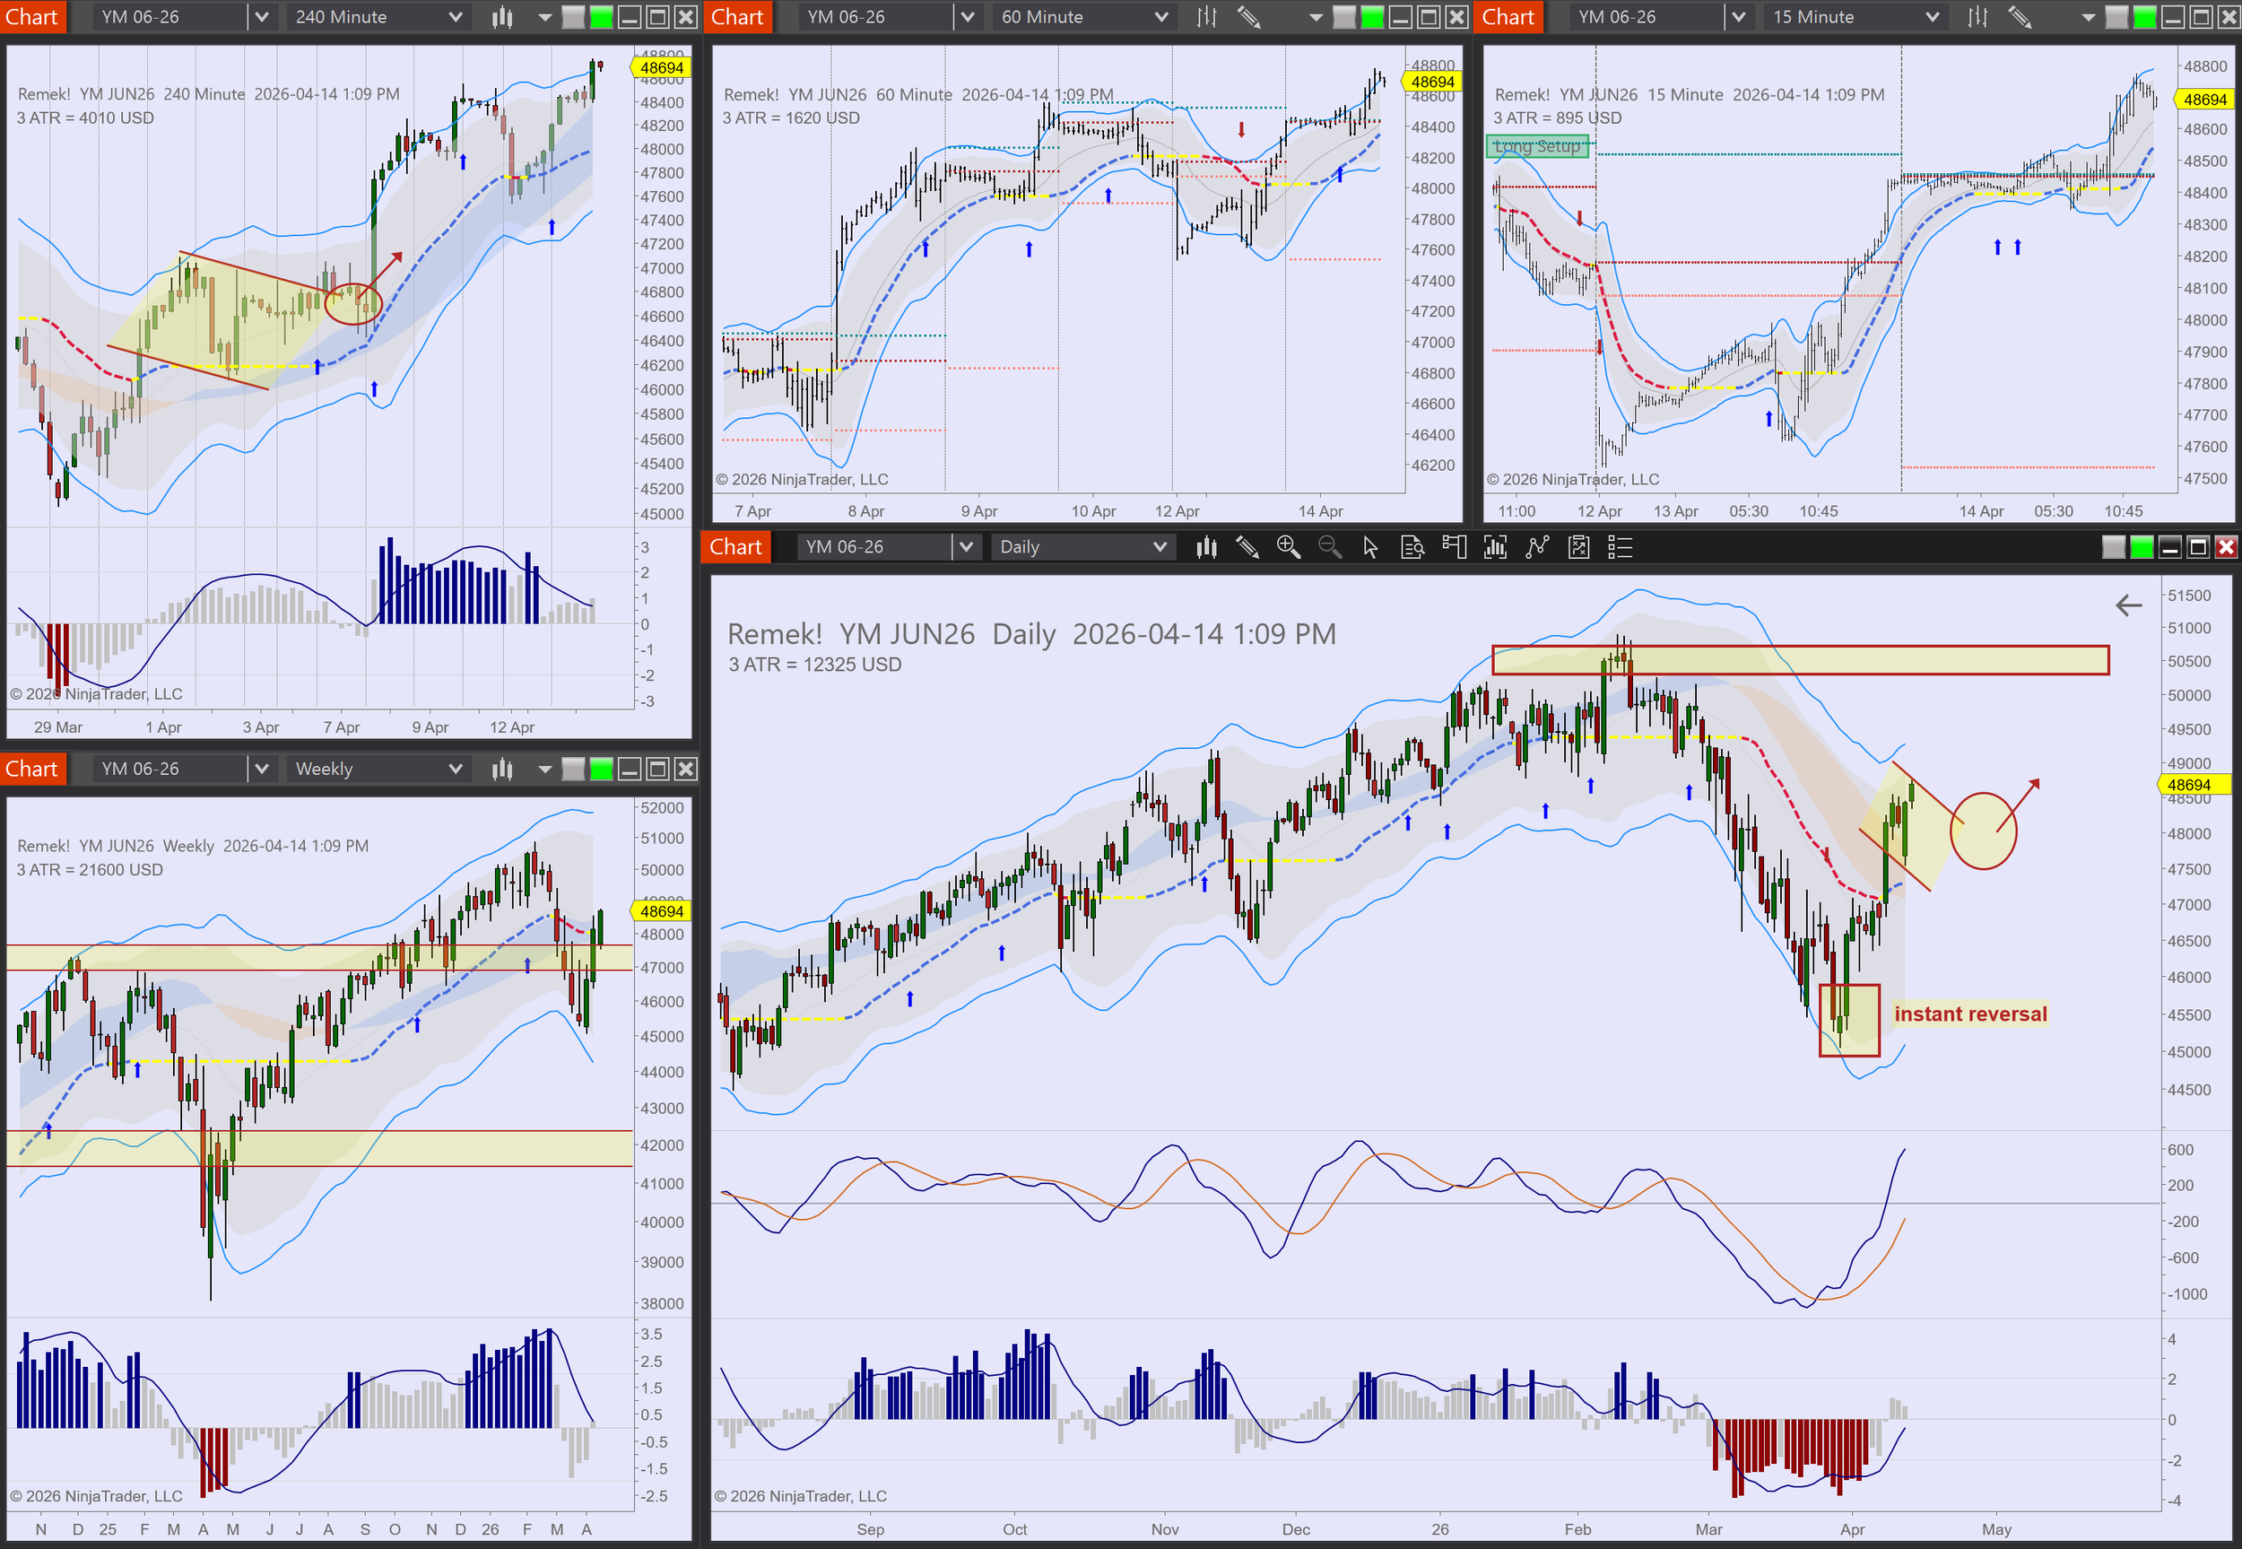2242x1549 pixels.
Task: Click zoom in icon on Daily chart
Action: pyautogui.click(x=1288, y=547)
